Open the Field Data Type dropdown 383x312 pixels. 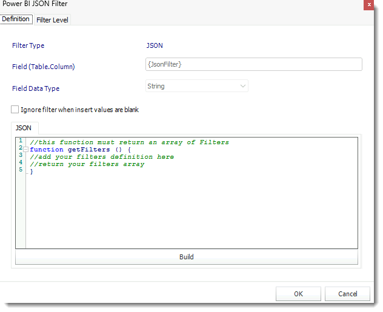click(x=196, y=86)
